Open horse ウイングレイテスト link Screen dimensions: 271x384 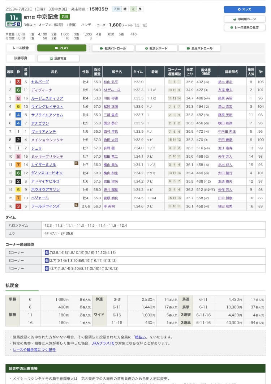(x=47, y=107)
